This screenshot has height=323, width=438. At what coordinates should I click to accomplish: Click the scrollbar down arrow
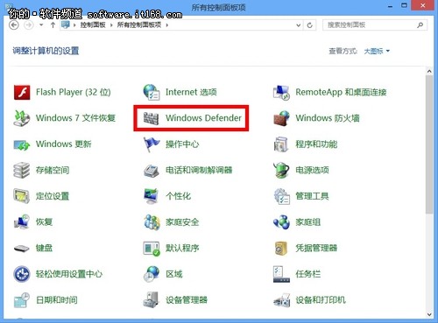pos(429,314)
